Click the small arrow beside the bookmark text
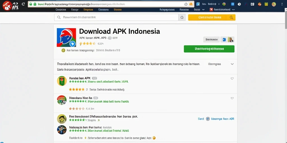 219,4
